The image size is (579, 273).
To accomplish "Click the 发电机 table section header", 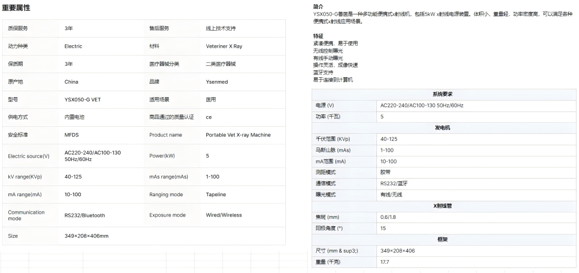I will tap(443, 128).
